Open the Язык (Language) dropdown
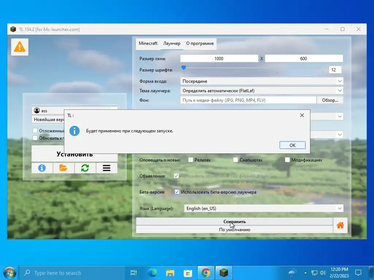 pyautogui.click(x=264, y=208)
